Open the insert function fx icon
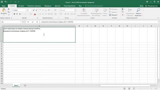This screenshot has width=160, height=90. point(37,22)
